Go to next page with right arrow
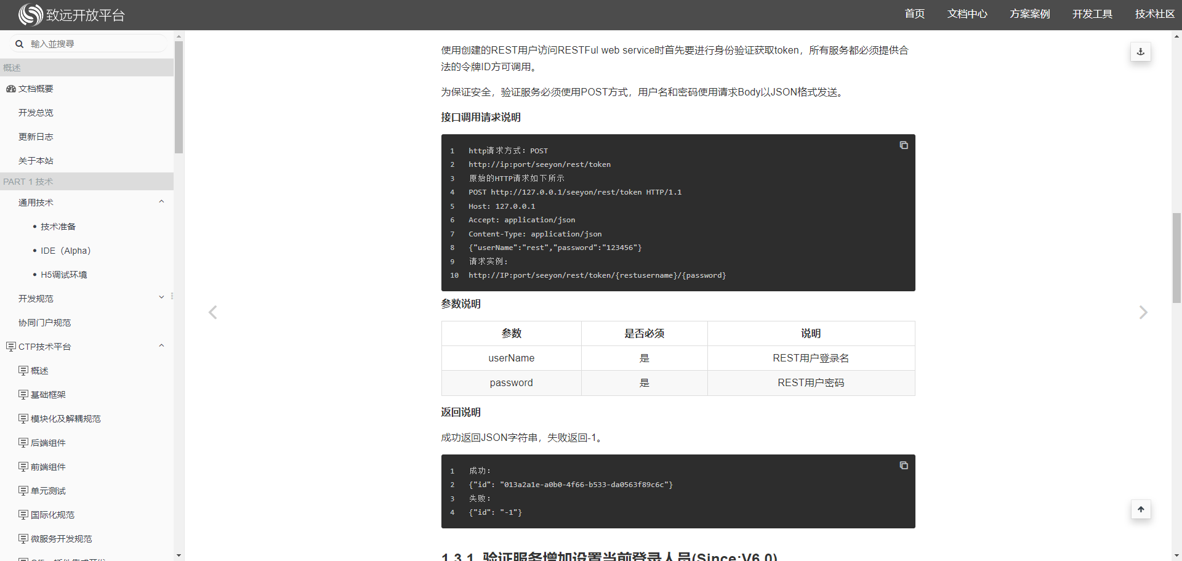The height and width of the screenshot is (561, 1182). tap(1143, 313)
